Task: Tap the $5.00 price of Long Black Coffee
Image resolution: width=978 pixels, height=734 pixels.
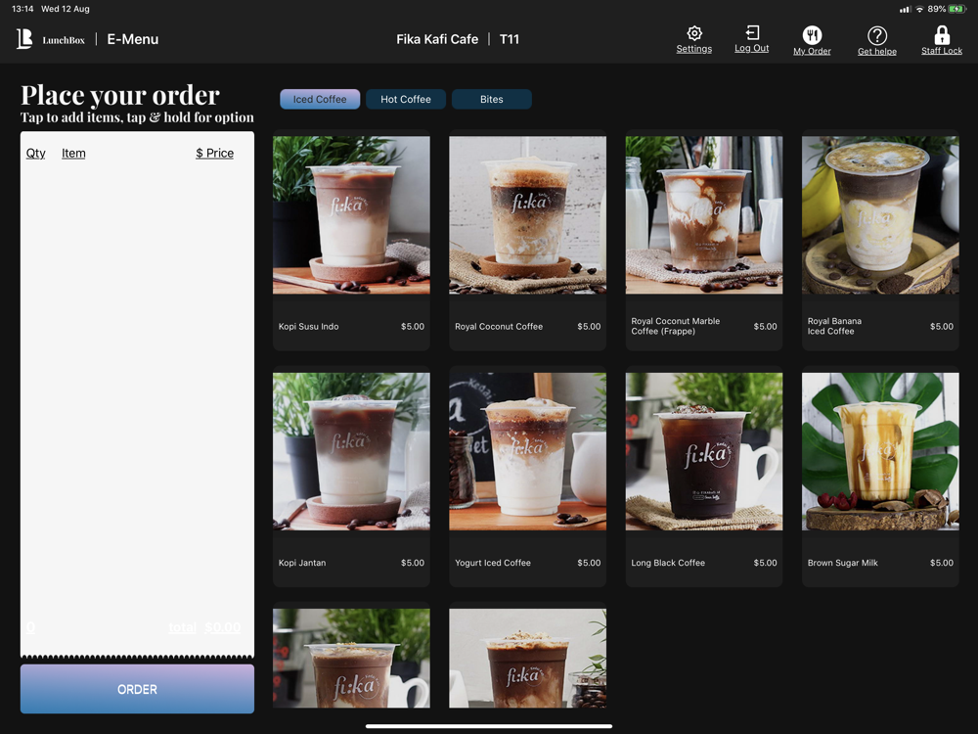Action: click(x=766, y=563)
